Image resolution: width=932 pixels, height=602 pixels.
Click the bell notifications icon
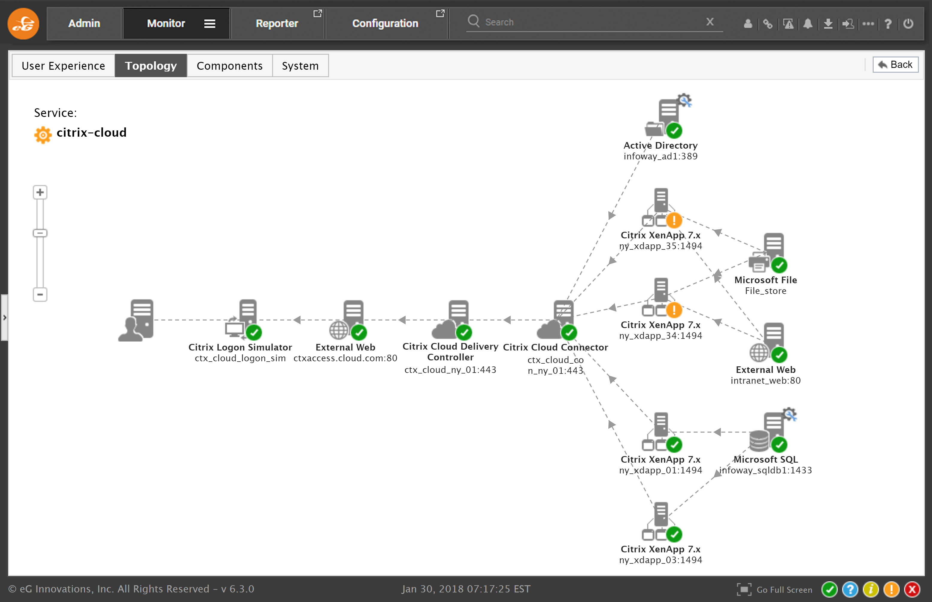pyautogui.click(x=808, y=24)
